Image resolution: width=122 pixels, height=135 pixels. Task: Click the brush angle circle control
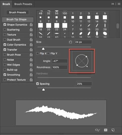(x=82, y=61)
